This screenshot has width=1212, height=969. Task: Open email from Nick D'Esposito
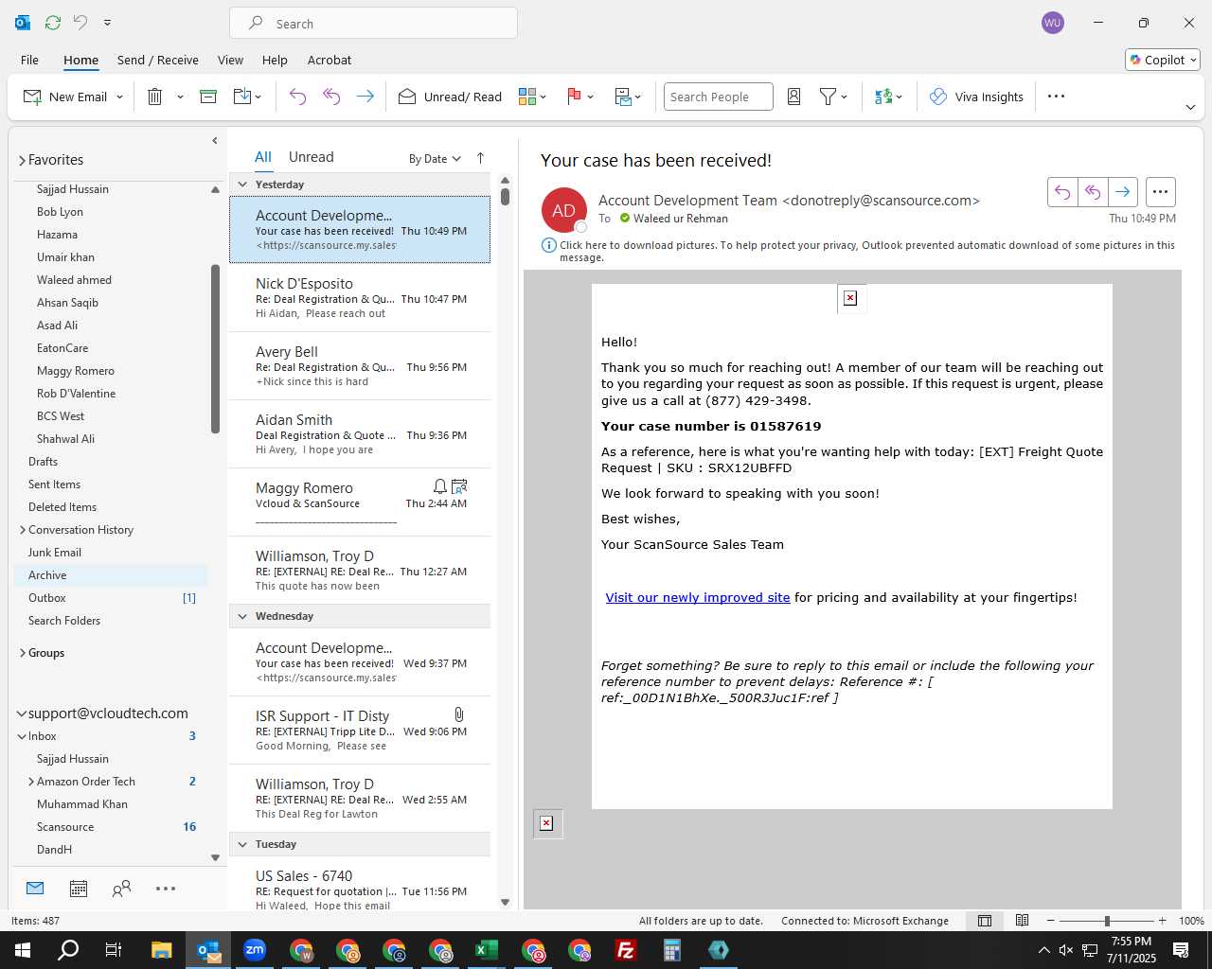coord(360,298)
